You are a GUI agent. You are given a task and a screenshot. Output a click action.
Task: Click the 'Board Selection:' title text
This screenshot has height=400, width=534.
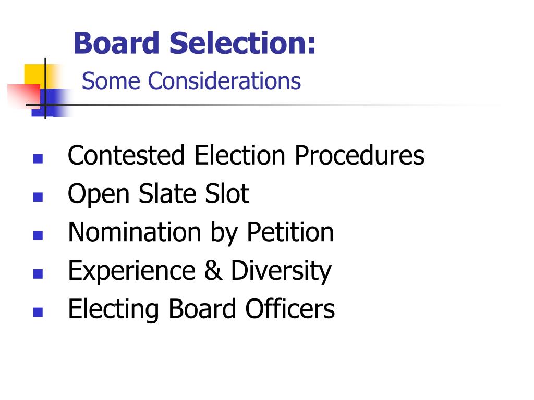[195, 43]
